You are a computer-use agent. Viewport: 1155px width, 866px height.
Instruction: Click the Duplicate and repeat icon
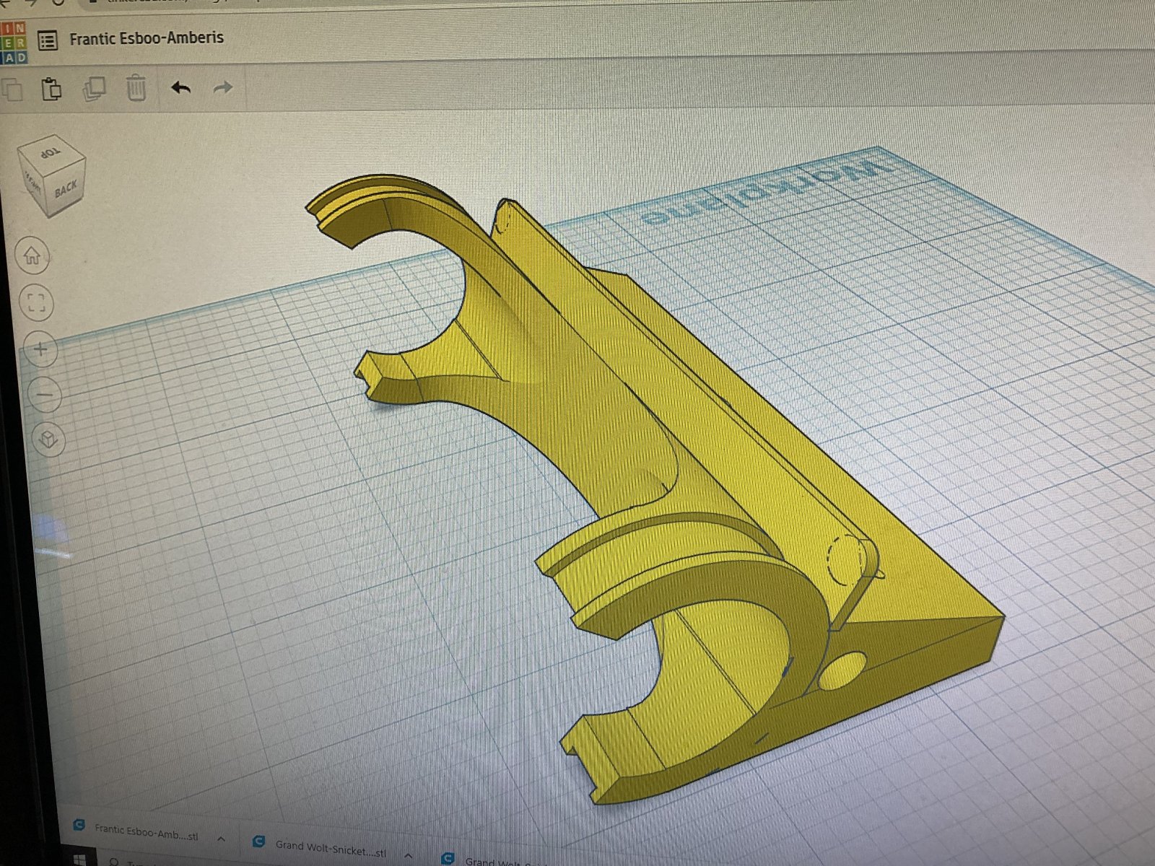click(94, 89)
